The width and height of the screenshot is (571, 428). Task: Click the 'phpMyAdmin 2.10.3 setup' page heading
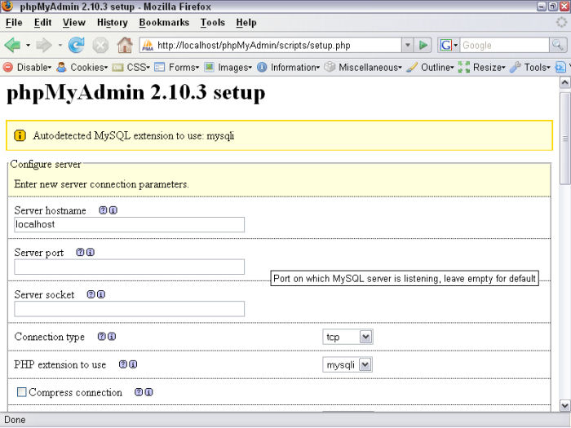(x=136, y=92)
